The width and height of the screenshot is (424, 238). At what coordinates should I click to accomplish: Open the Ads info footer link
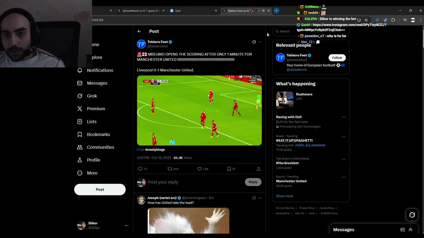coord(299,214)
